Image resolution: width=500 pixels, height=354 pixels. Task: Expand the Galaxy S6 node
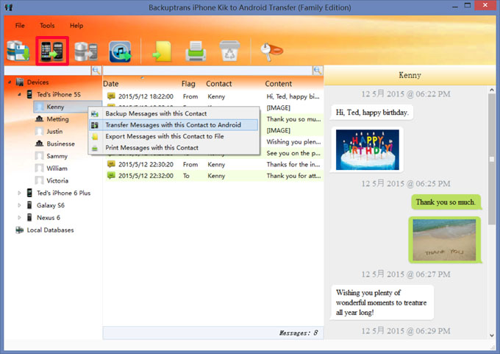(19, 205)
